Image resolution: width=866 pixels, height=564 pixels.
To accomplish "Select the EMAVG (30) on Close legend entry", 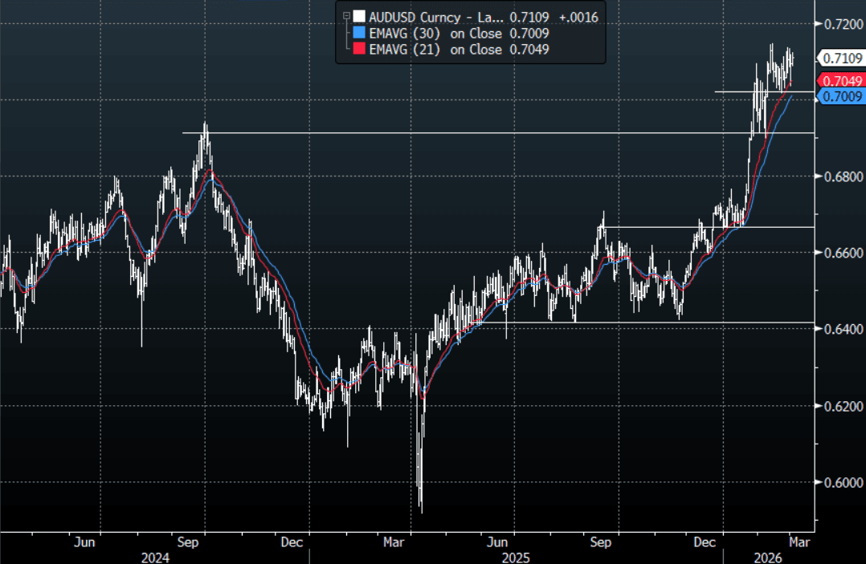I will coord(459,33).
